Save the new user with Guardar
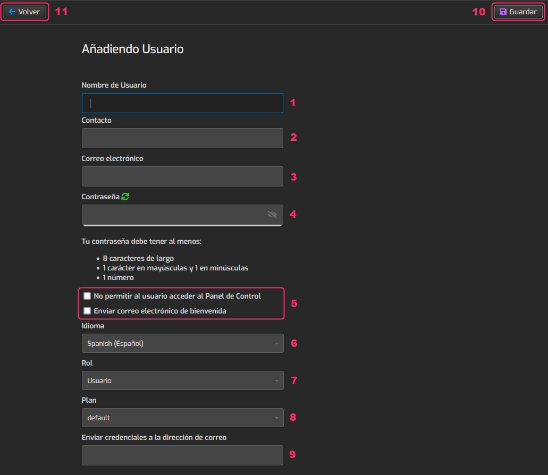548x475 pixels. [518, 12]
